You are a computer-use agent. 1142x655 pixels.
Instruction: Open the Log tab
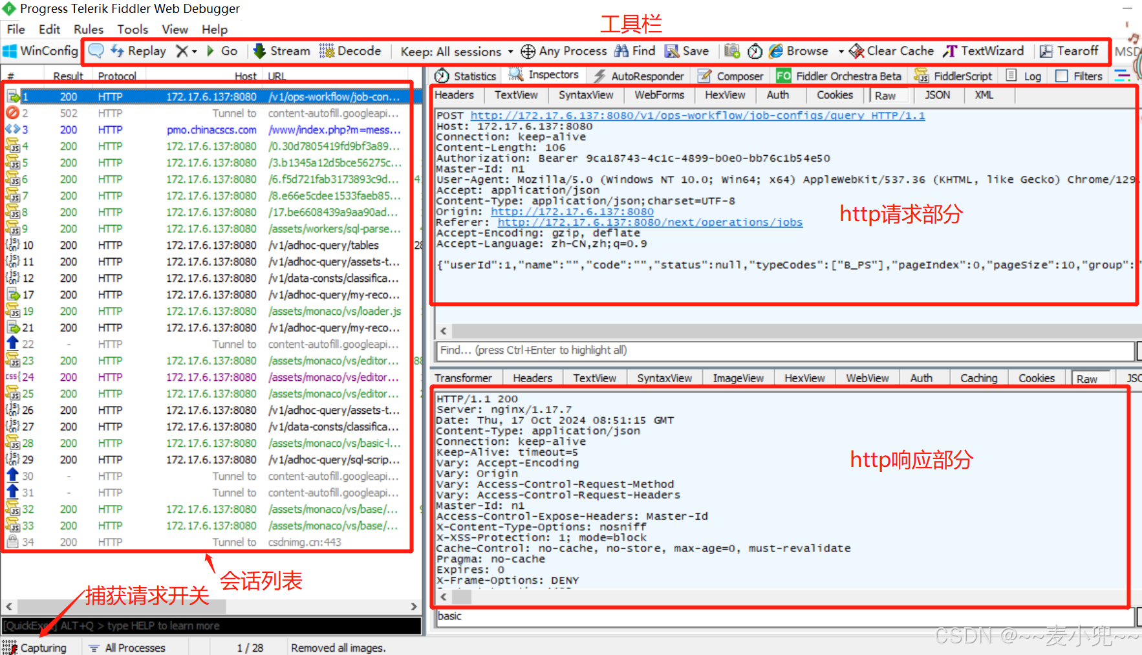coord(1024,76)
